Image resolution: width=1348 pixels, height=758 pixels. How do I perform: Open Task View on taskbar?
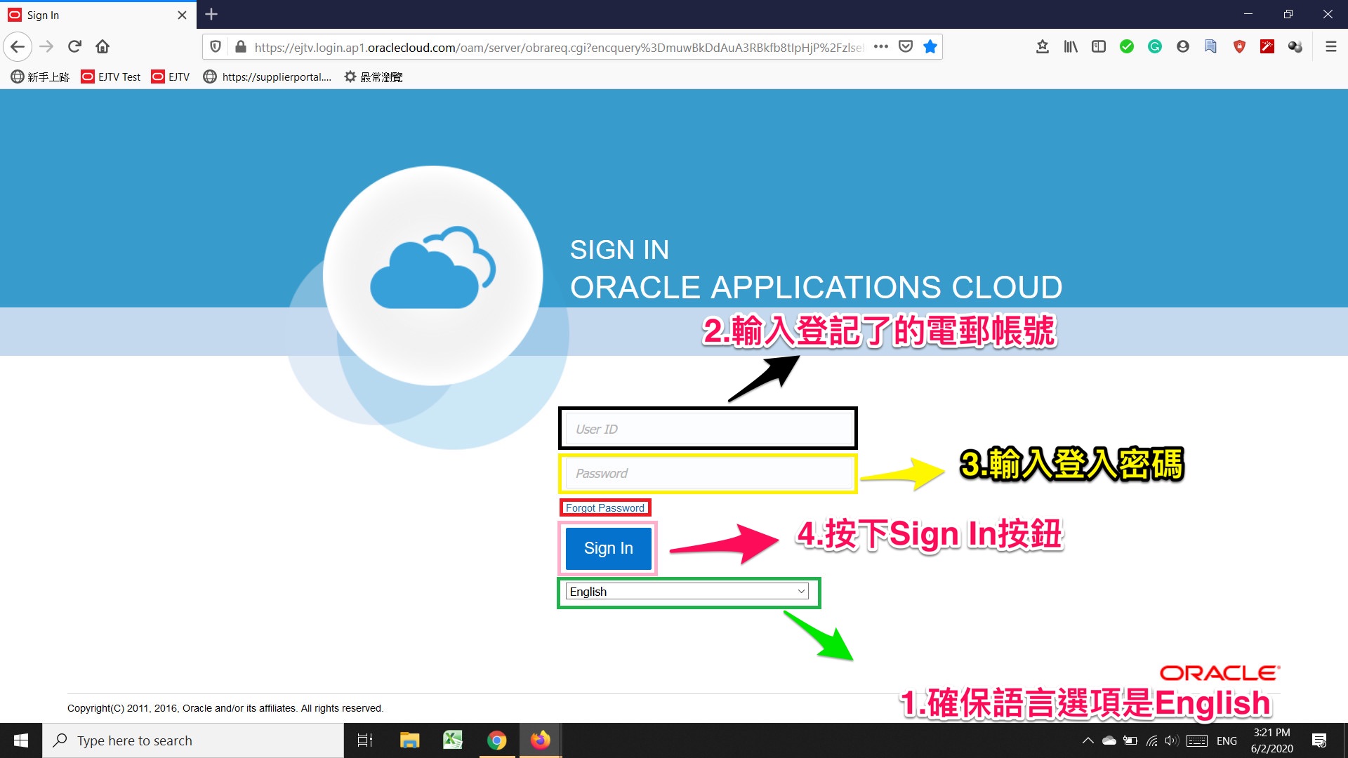[365, 740]
